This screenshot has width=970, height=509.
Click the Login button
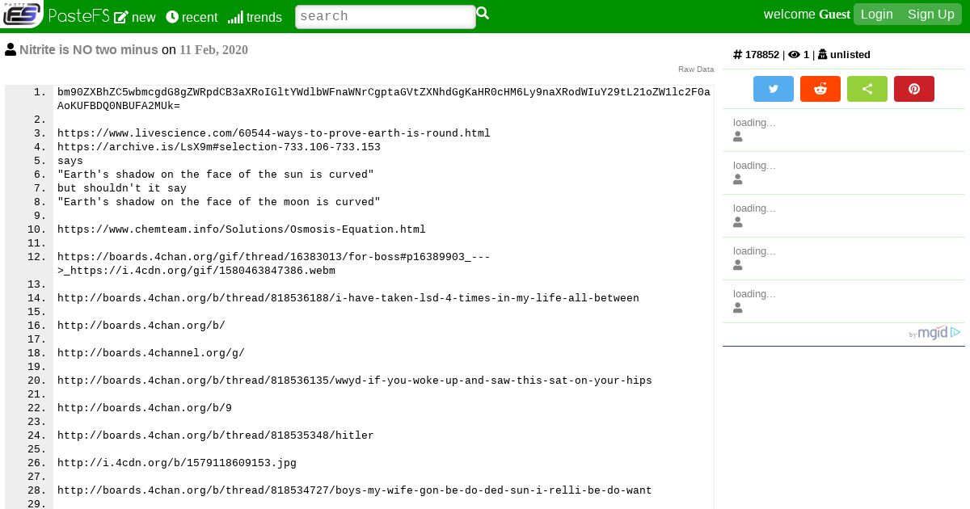[x=877, y=14]
